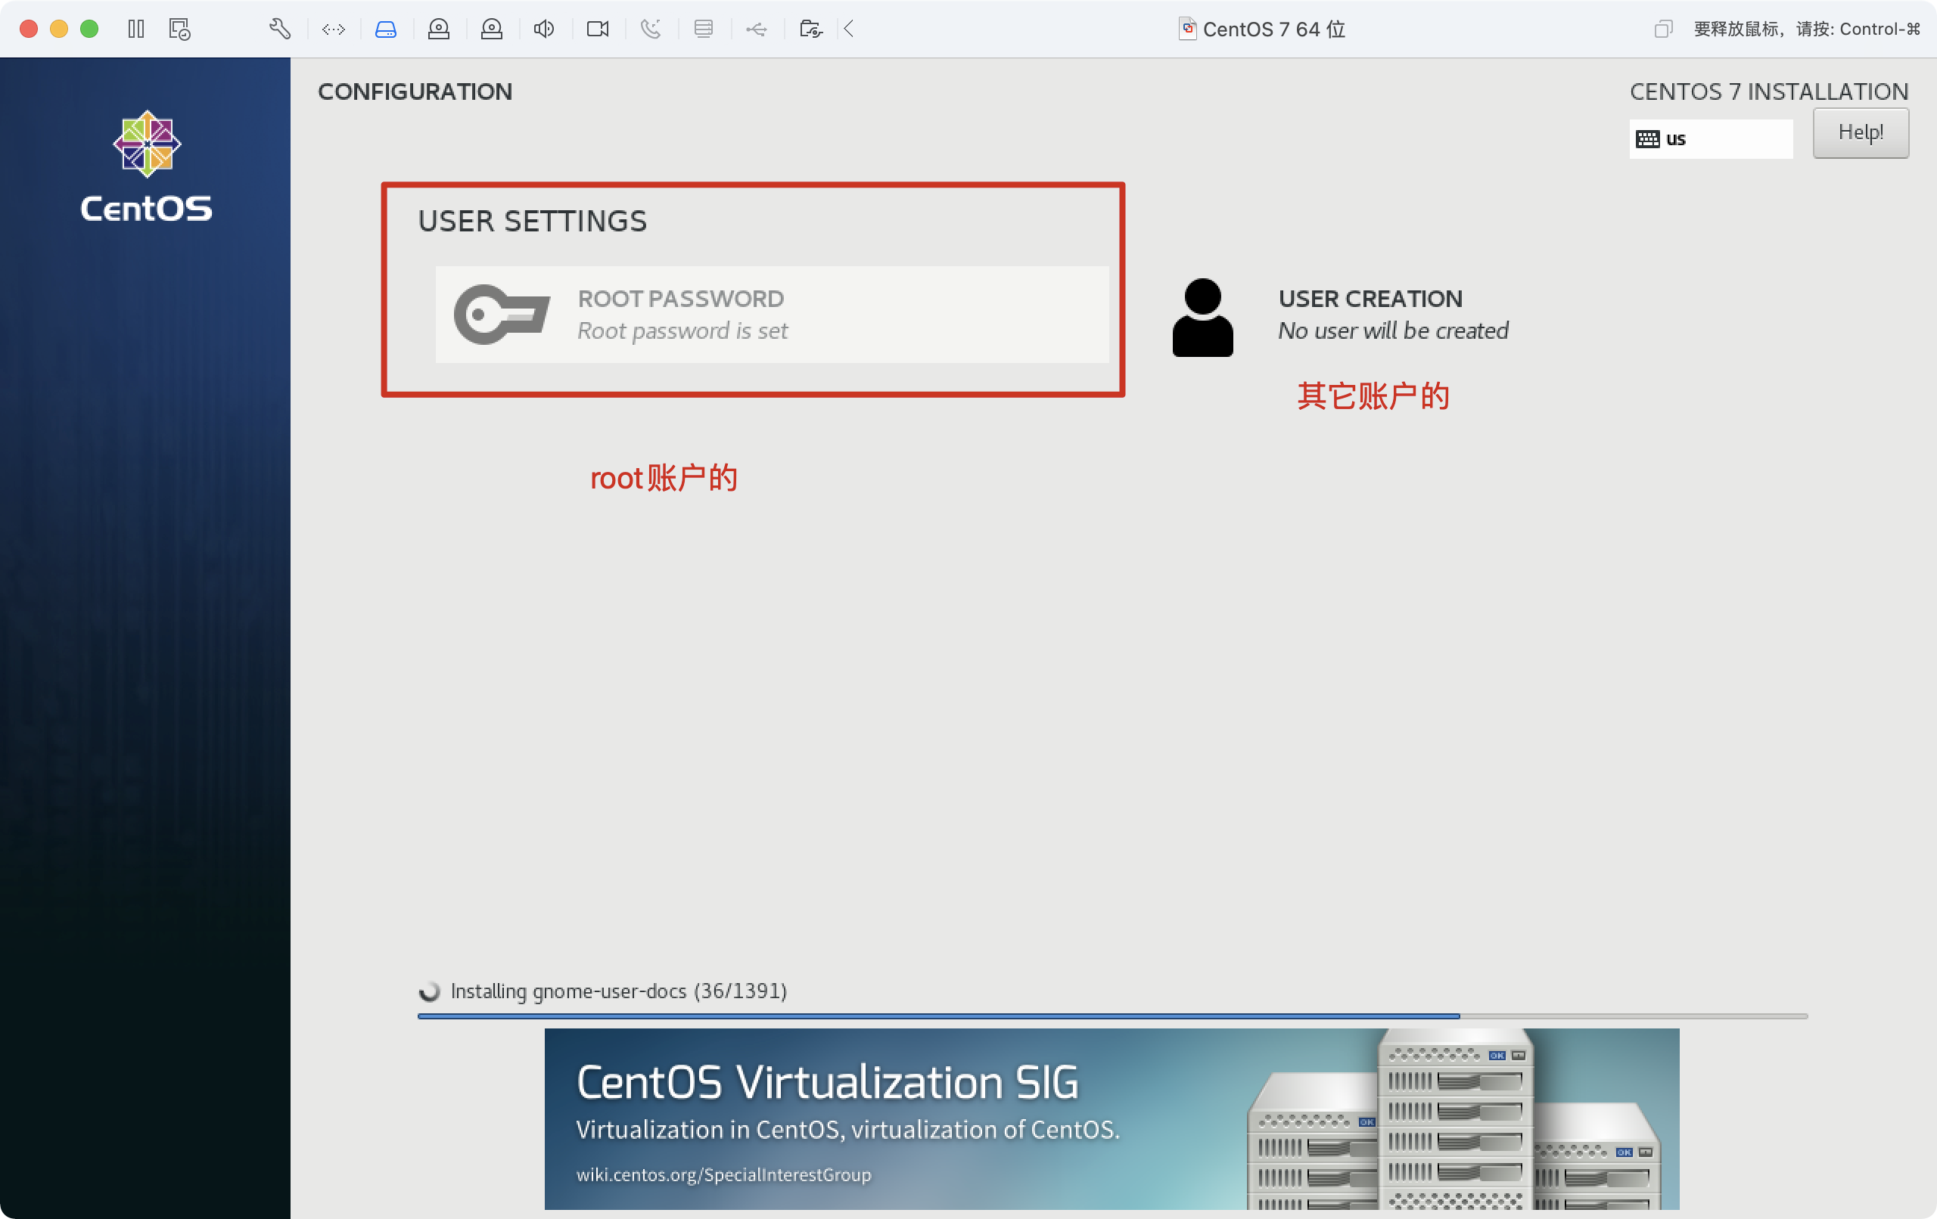This screenshot has width=1937, height=1219.
Task: Click the CentOS 7 64 位 window title
Action: click(x=1273, y=29)
